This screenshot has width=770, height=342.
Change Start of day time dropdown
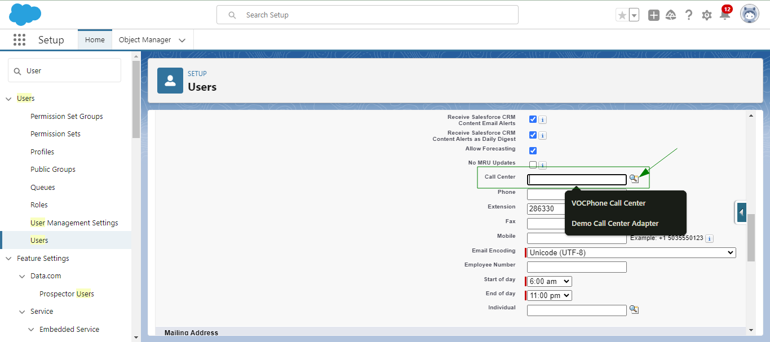point(548,281)
